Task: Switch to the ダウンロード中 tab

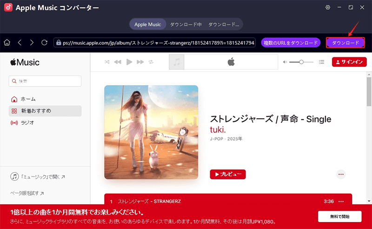Action: point(186,24)
